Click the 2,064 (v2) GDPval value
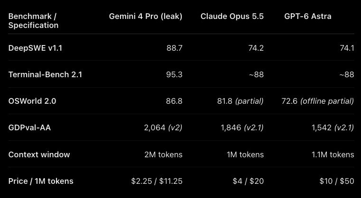The width and height of the screenshot is (361, 198). [x=163, y=127]
